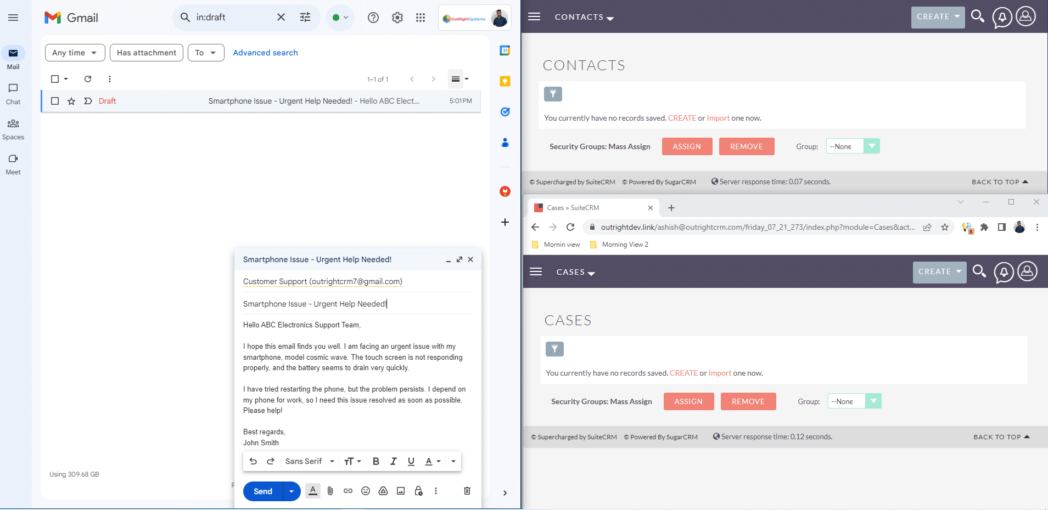Open Group dropdown in Contacts window

click(x=853, y=146)
